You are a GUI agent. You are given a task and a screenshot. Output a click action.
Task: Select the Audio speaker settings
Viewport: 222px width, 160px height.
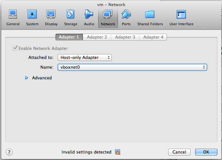89,17
